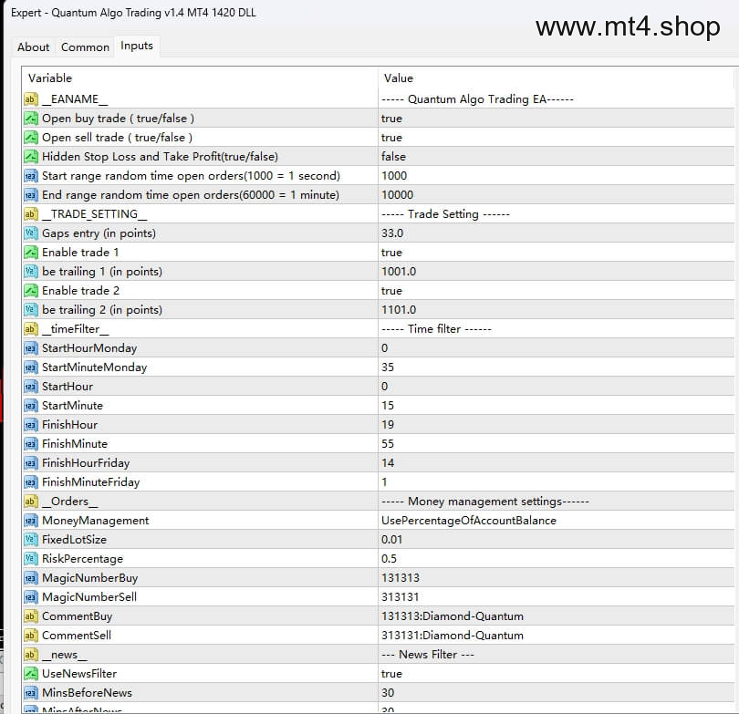The width and height of the screenshot is (739, 714).
Task: Select the MinsBeforeNews value 30
Action: [x=388, y=693]
